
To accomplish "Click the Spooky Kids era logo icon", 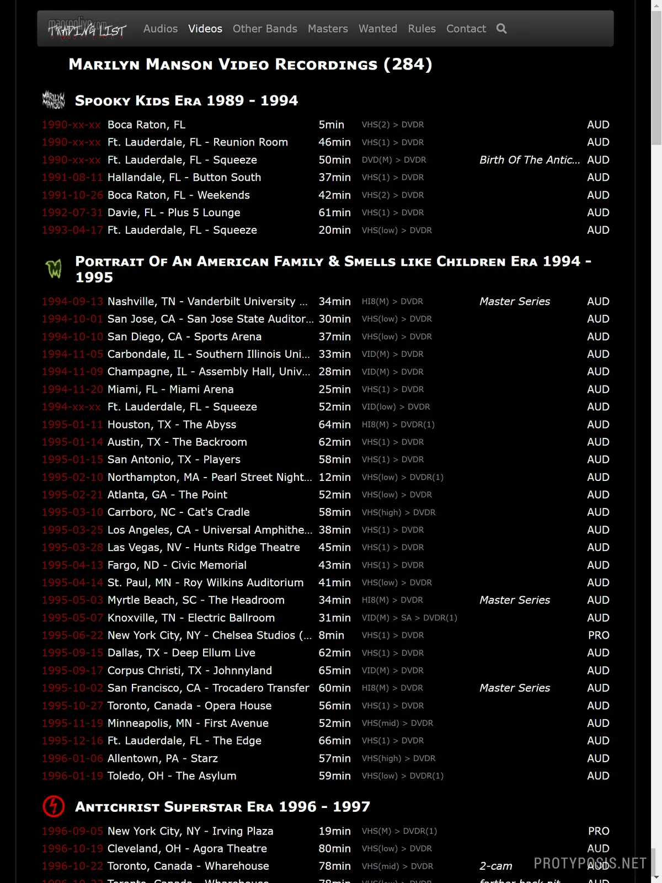I will coord(54,100).
